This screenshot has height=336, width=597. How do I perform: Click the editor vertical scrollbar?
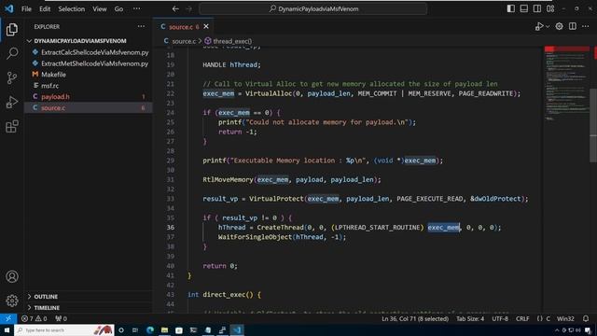[x=593, y=126]
